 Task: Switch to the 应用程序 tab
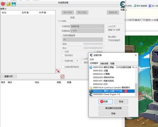tap(94, 63)
